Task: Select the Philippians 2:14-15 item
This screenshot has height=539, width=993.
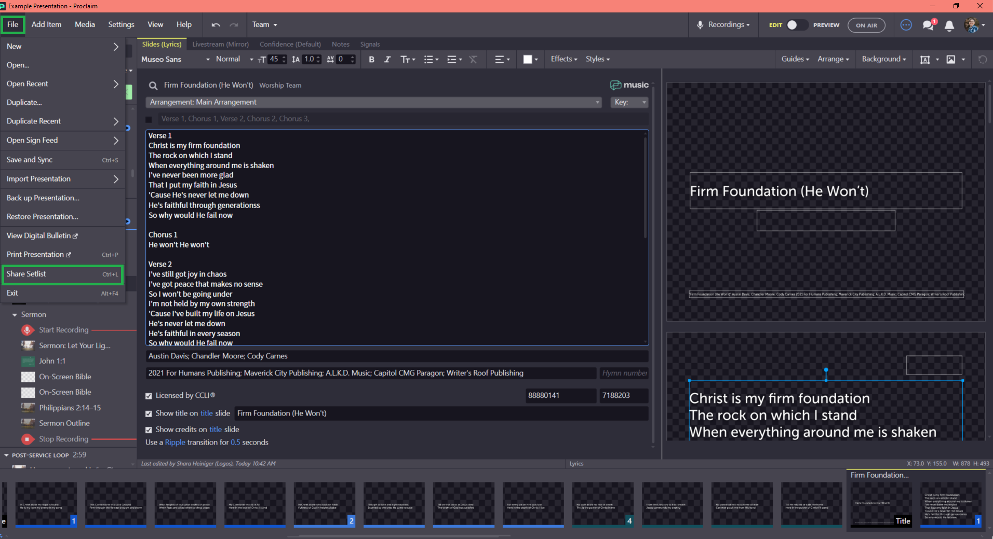Action: coord(70,408)
